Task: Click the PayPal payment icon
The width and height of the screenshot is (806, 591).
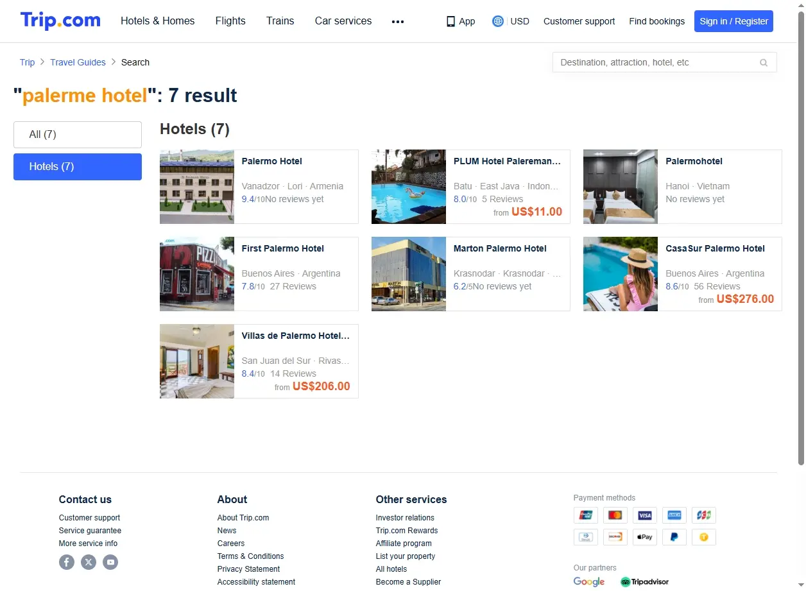Action: [674, 537]
